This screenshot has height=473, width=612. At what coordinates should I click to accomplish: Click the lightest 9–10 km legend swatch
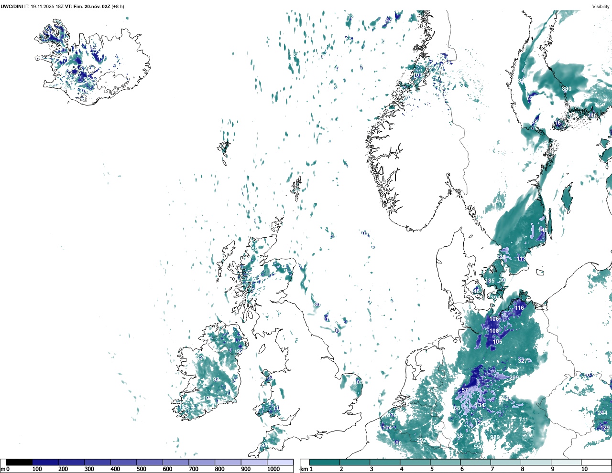(566, 462)
